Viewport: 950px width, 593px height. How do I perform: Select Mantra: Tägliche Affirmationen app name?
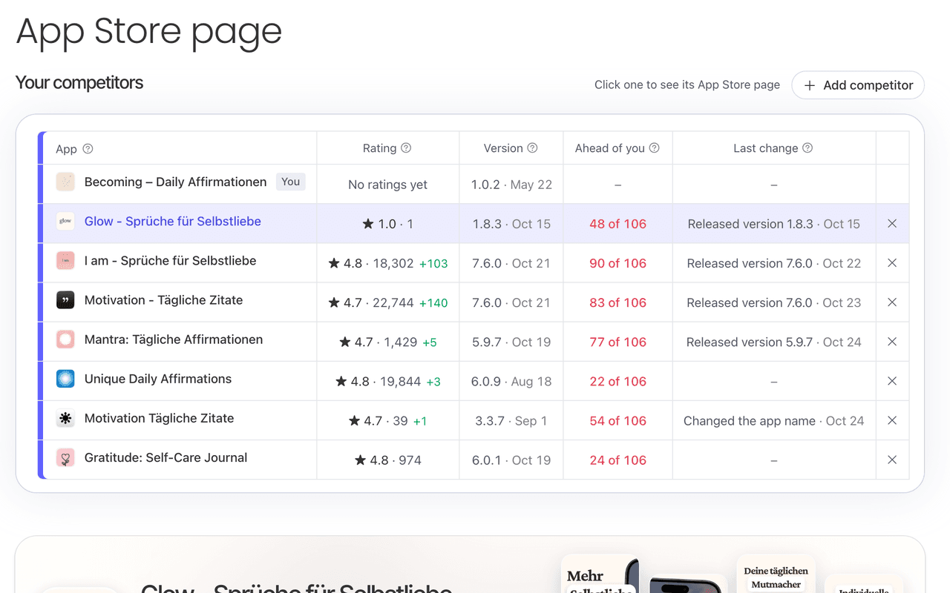click(x=174, y=339)
